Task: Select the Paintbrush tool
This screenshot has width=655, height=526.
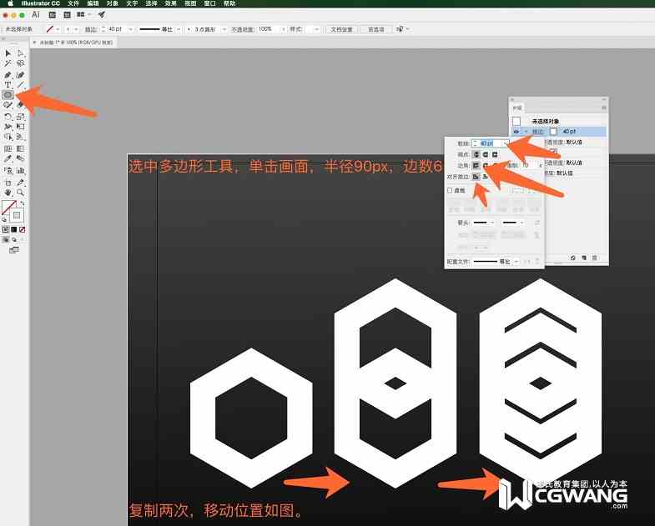Action: [8, 105]
